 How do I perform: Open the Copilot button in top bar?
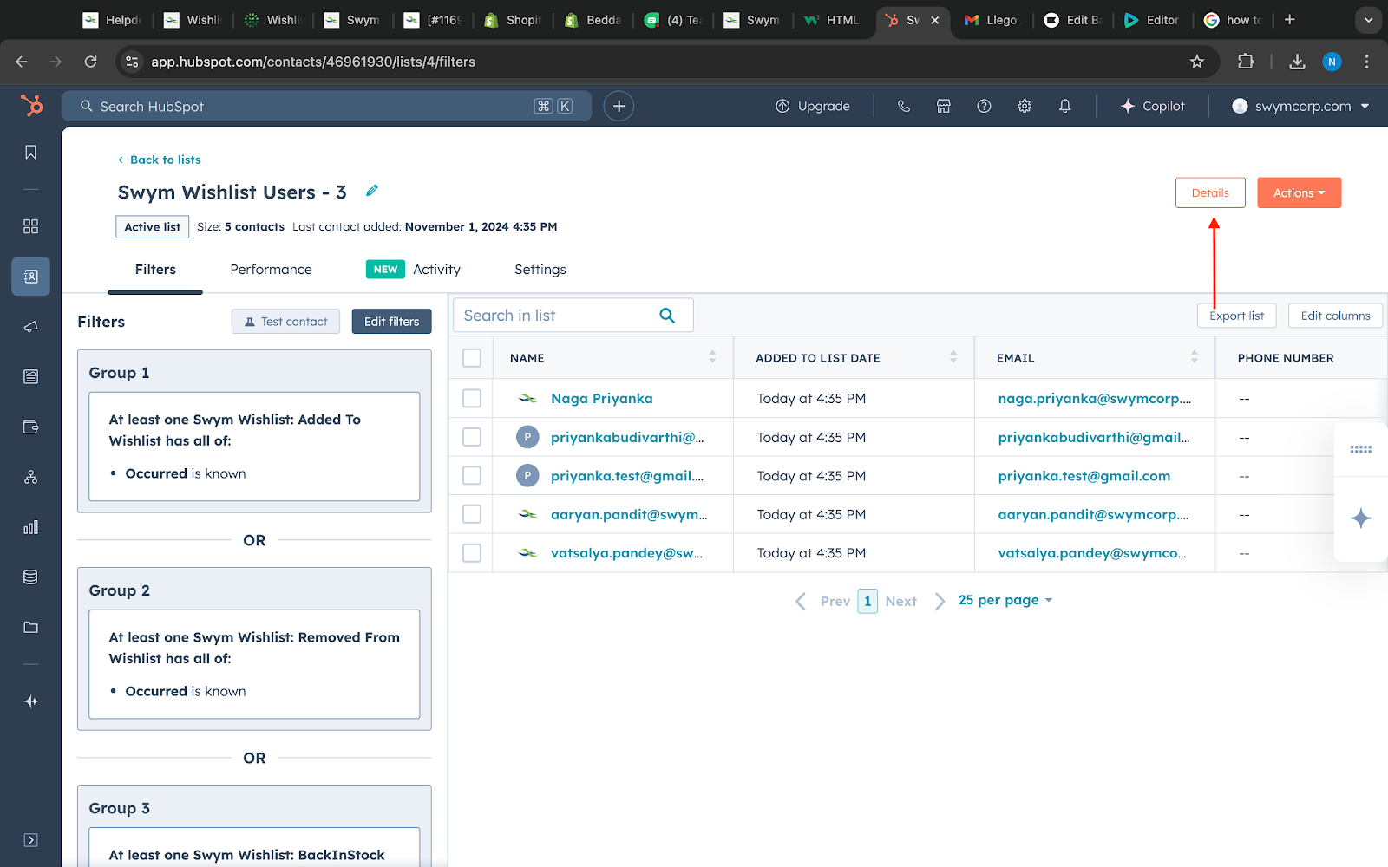tap(1152, 106)
